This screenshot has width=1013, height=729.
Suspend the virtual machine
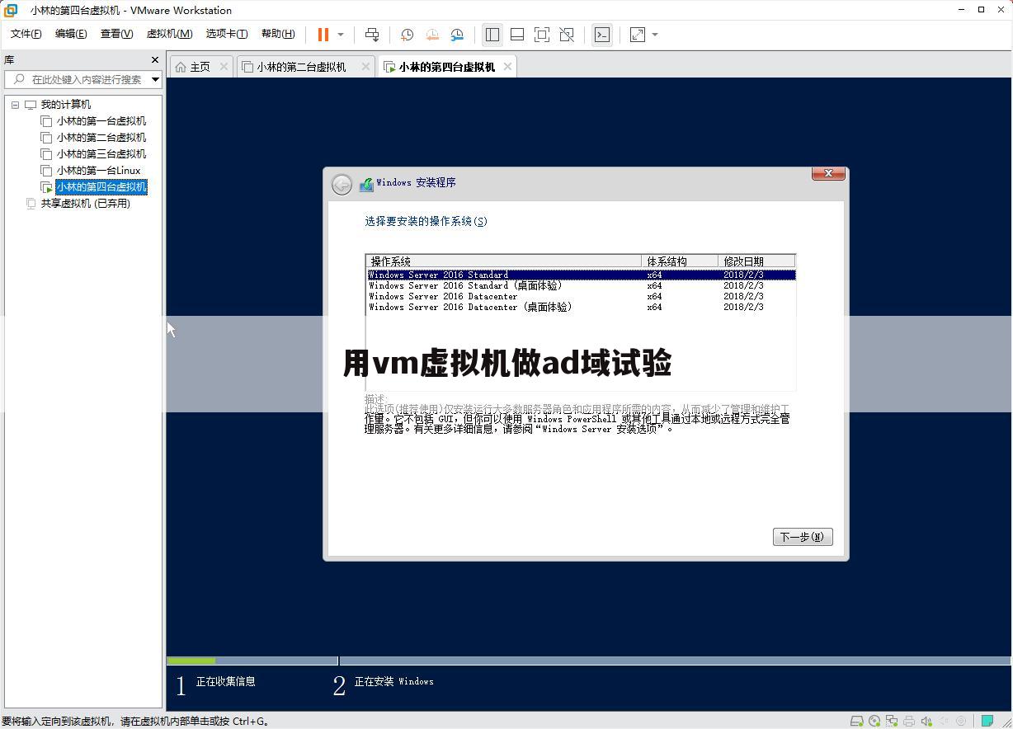[x=322, y=35]
